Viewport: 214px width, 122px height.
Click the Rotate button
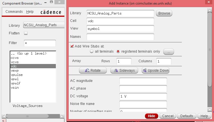tap(93, 71)
